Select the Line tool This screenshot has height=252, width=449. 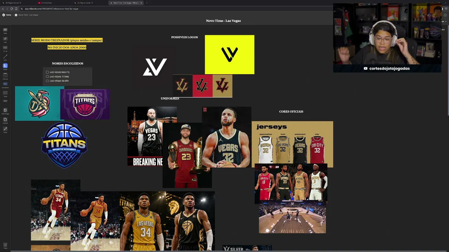[x=5, y=57]
